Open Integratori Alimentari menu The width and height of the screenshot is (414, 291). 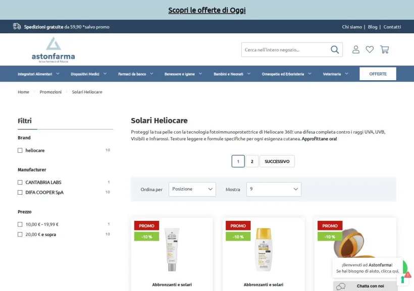[x=35, y=74]
